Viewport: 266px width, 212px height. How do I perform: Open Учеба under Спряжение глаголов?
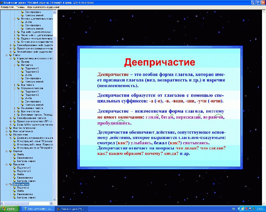[28, 98]
